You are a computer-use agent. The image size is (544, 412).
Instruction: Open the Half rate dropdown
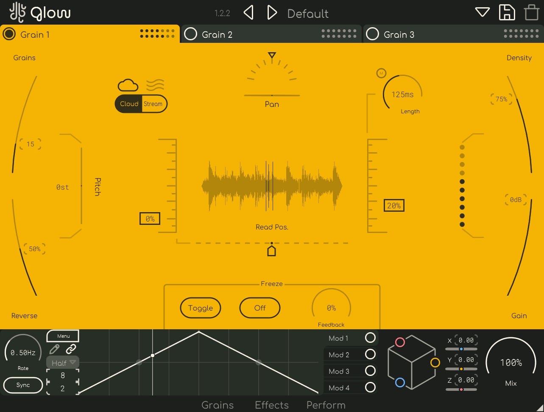tap(62, 363)
